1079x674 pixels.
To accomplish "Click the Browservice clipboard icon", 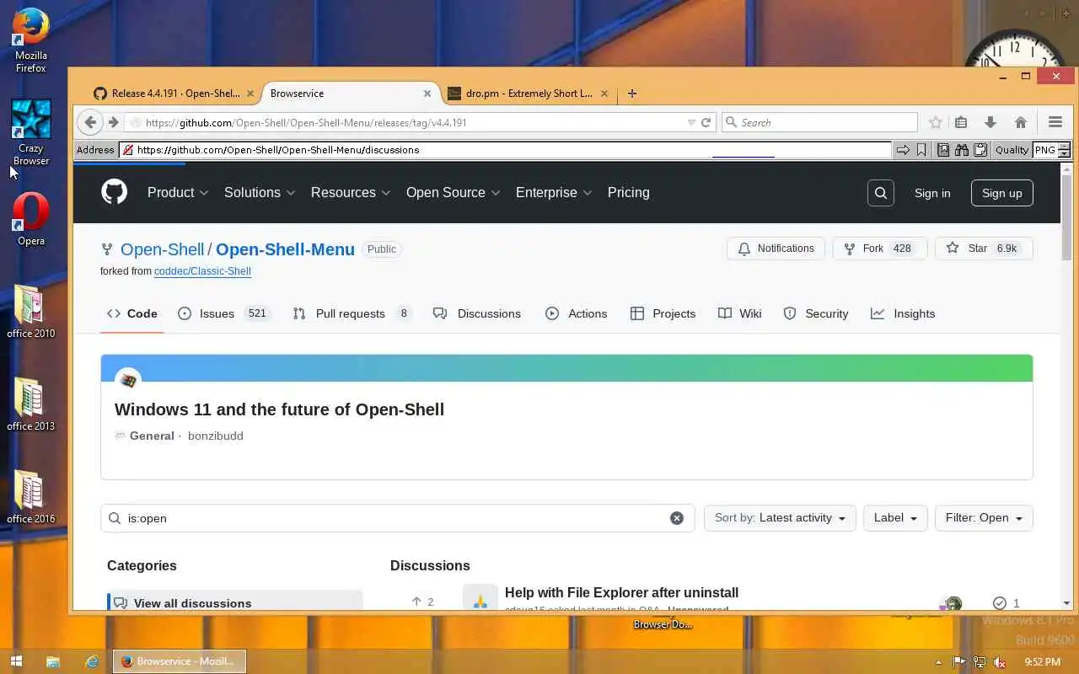I will tap(980, 150).
